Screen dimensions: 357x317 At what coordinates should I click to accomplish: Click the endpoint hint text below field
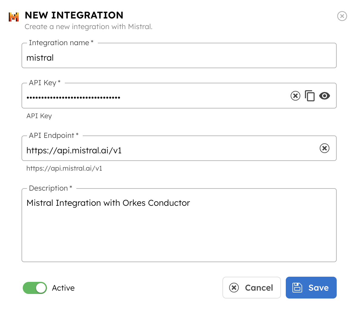[64, 169]
